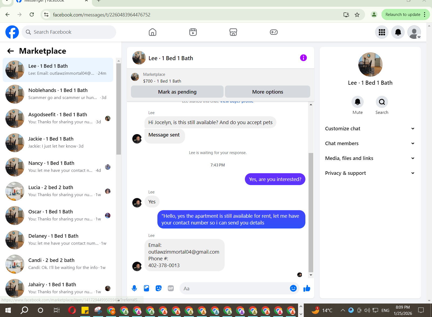
Task: Click the browser address bar URL
Action: point(102,15)
